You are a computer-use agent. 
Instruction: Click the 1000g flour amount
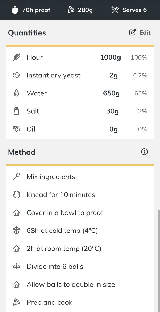110,57
